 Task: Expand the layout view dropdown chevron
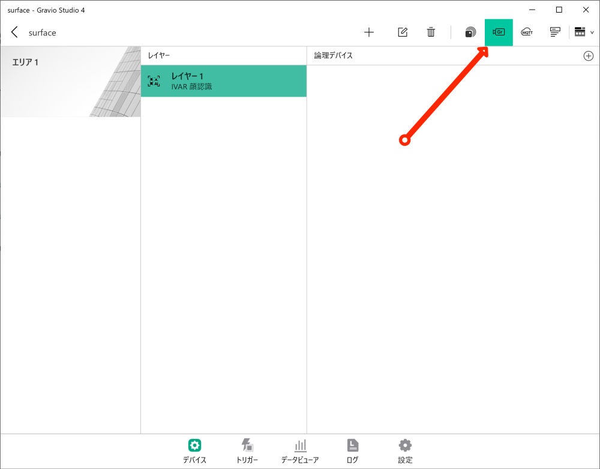592,32
